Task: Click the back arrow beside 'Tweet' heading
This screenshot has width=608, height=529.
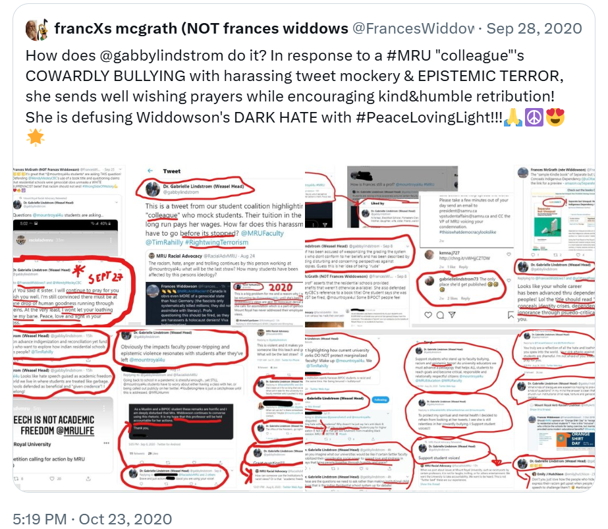Action: [x=150, y=171]
